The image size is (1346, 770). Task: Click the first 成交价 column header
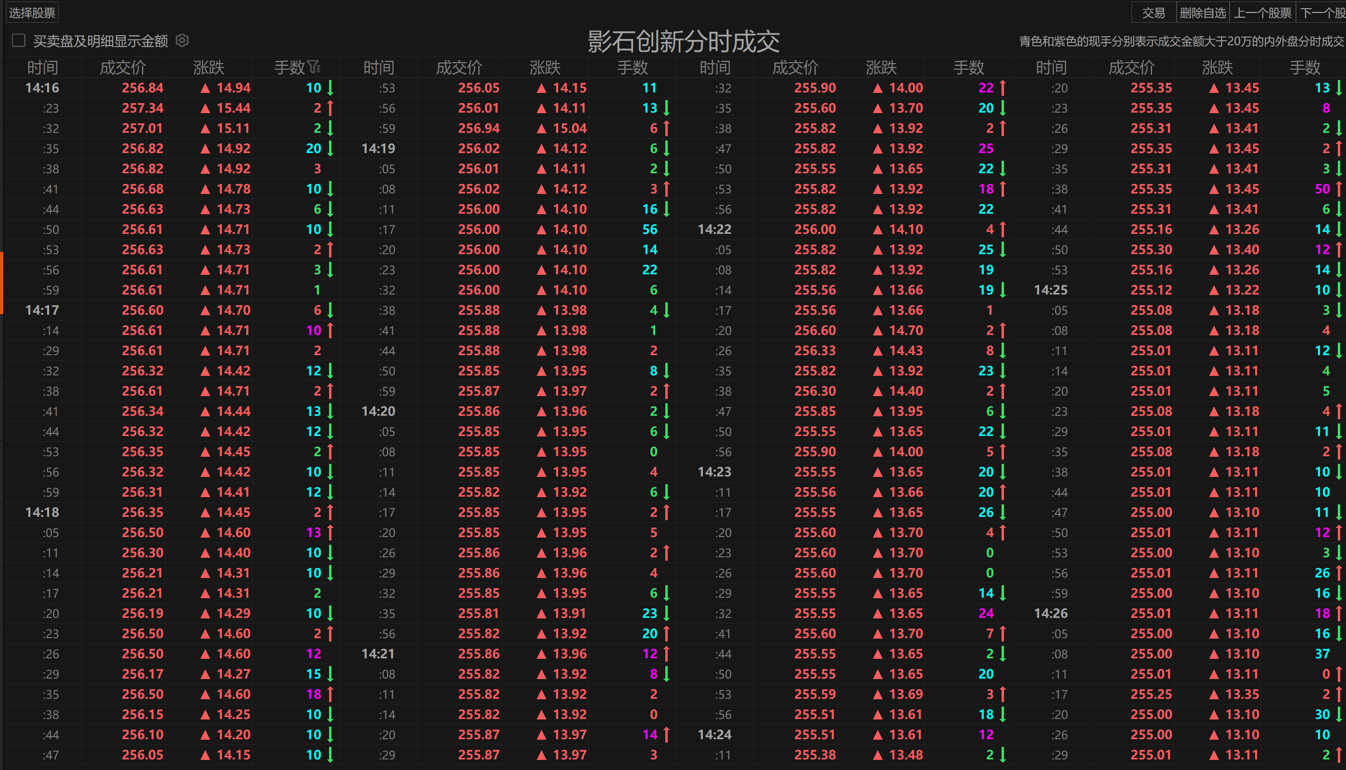[123, 68]
